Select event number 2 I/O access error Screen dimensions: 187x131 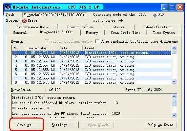point(91,57)
